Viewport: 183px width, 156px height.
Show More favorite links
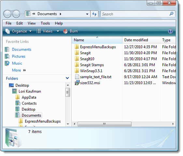click(x=19, y=70)
